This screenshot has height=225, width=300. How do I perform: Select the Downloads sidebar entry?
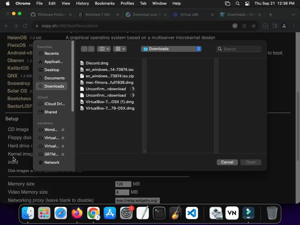[51, 86]
